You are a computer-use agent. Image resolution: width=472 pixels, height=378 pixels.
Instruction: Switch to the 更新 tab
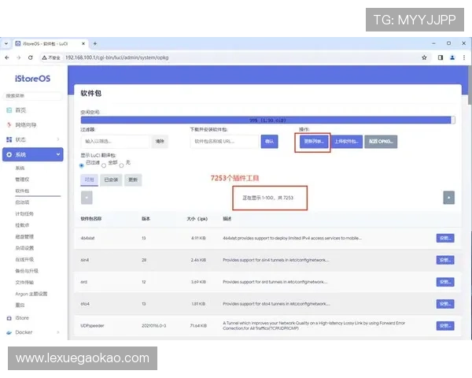point(133,180)
